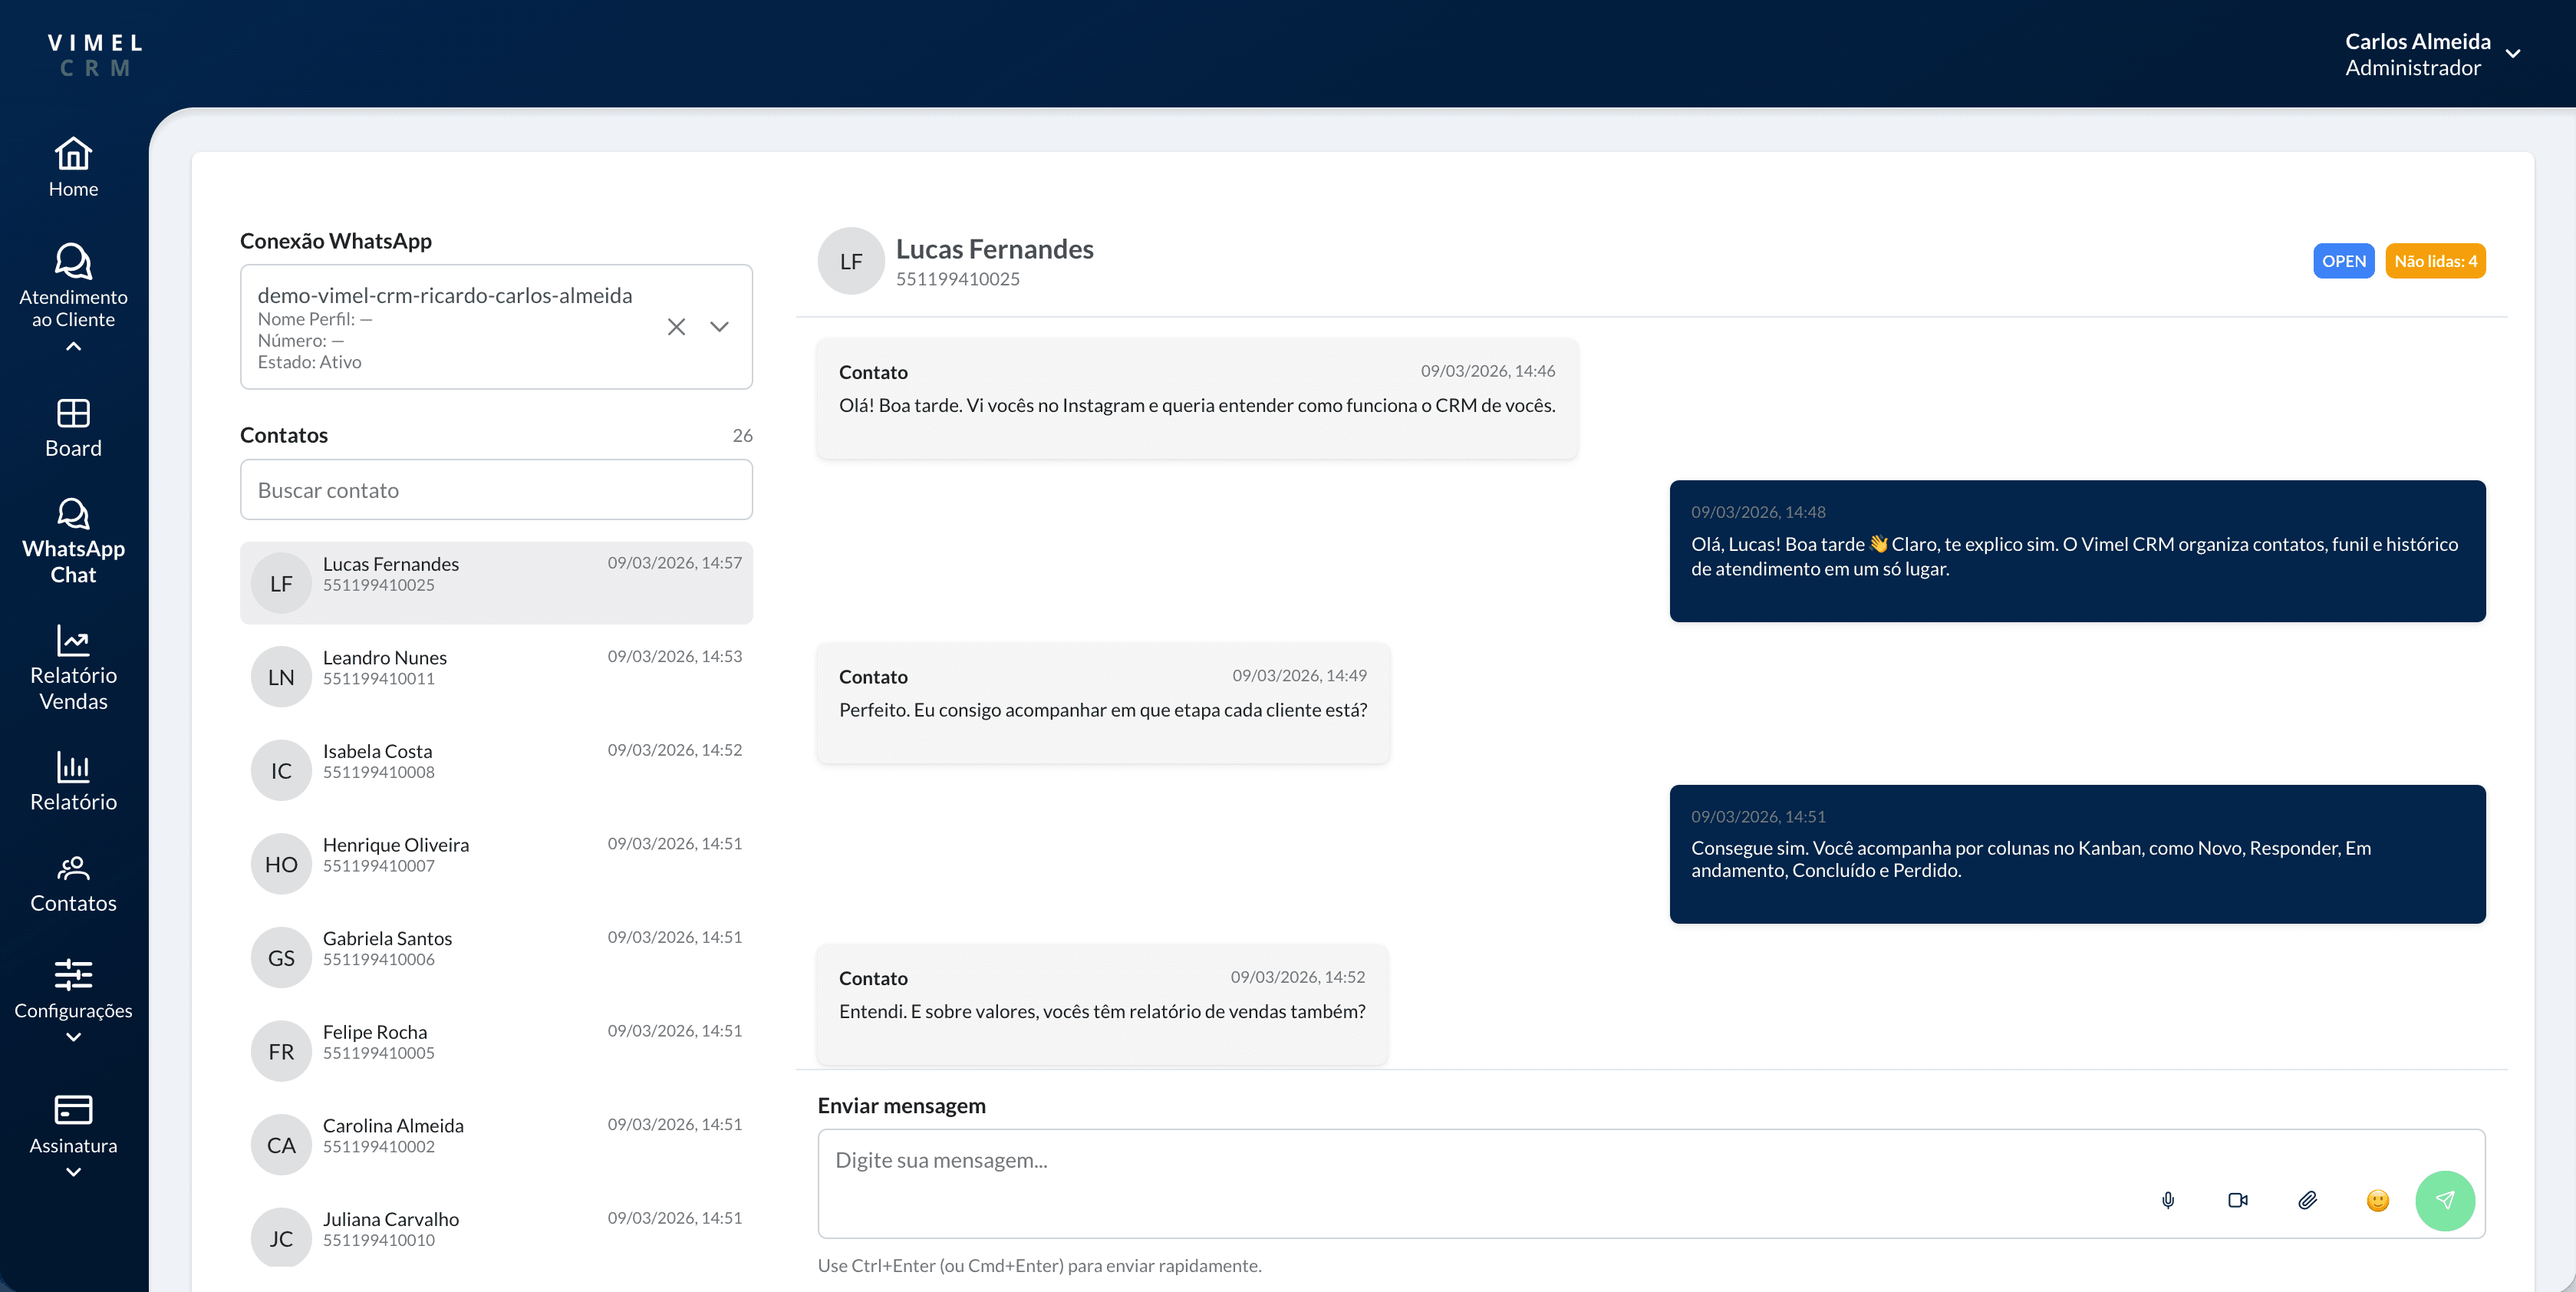The image size is (2576, 1292).
Task: Click the Não lidas: 4 badge
Action: click(2435, 260)
